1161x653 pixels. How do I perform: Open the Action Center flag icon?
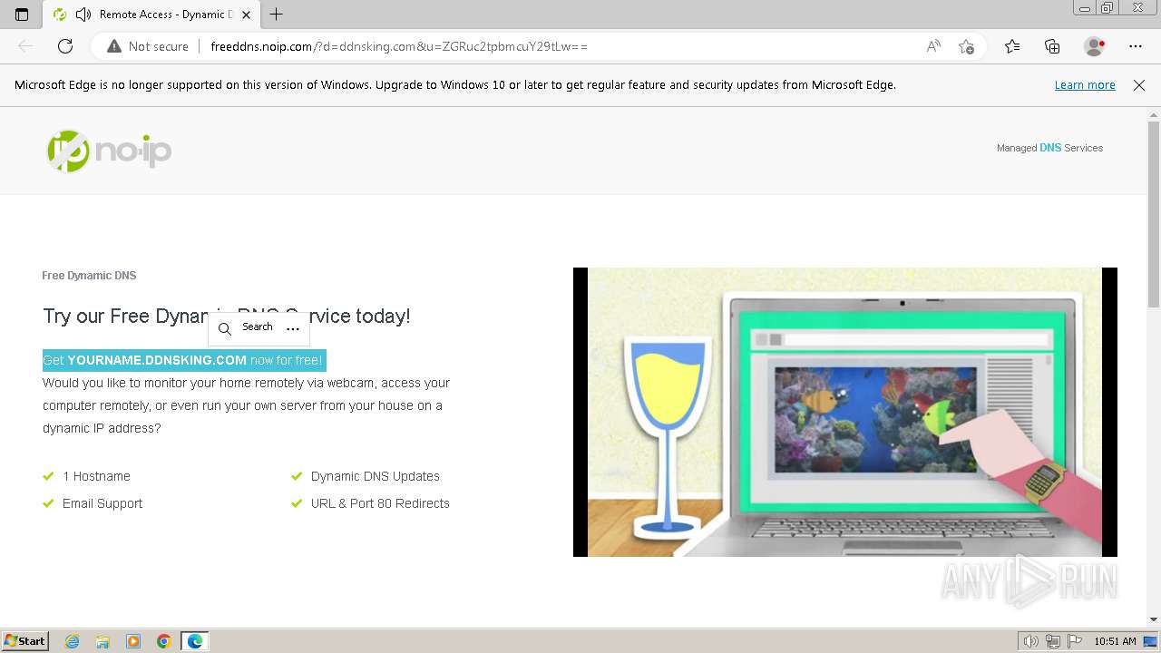(x=1073, y=641)
